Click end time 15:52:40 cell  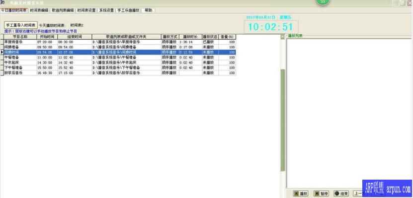coord(75,67)
